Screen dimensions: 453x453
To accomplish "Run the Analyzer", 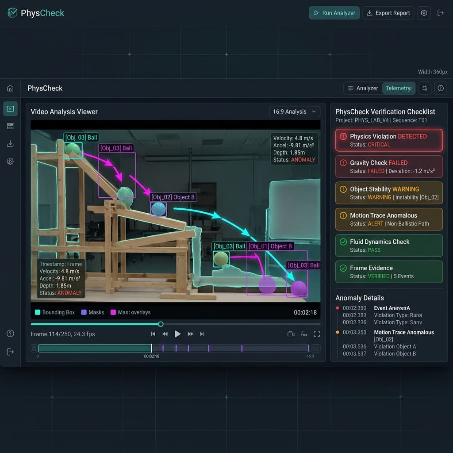I will [x=334, y=13].
